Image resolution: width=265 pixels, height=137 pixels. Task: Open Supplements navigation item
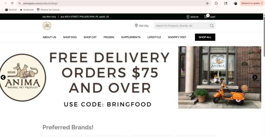click(131, 37)
